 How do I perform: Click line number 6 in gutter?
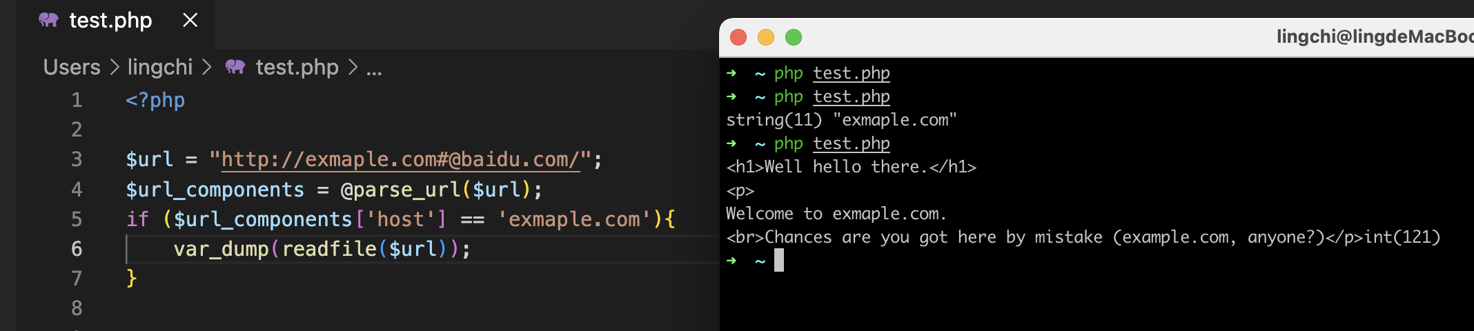(77, 248)
